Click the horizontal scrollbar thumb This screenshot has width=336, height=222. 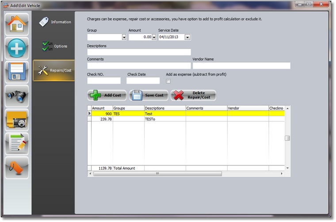click(x=157, y=173)
